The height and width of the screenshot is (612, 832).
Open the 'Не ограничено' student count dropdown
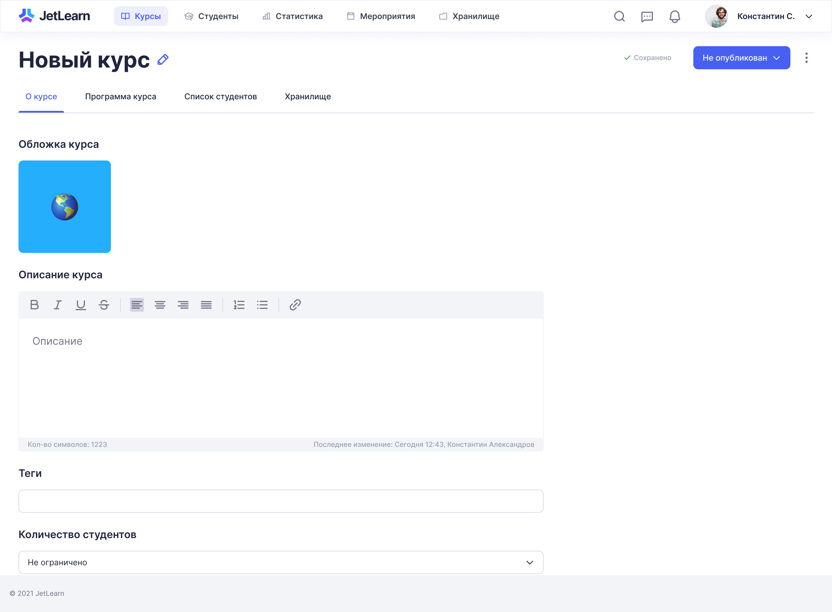coord(281,562)
